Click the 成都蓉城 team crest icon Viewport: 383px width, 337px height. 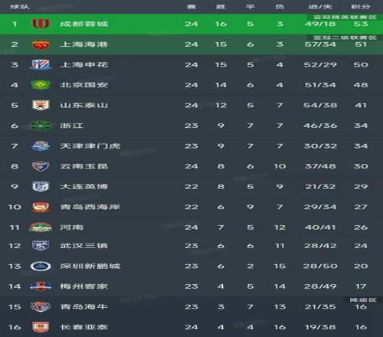click(41, 24)
